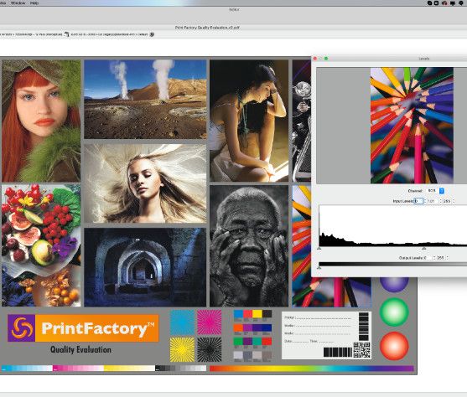Click the rightmost macOS menu bar status icon
Viewport: 467px width, 397px height.
[x=462, y=3]
